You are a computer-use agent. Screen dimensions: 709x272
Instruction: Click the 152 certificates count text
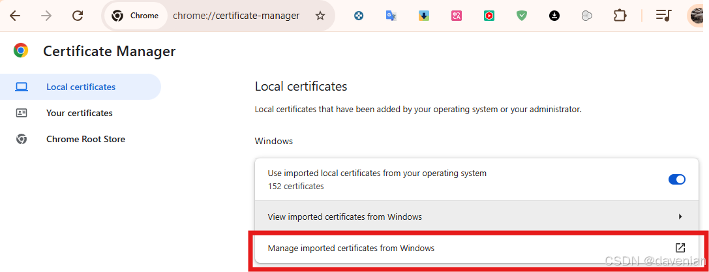(x=295, y=186)
